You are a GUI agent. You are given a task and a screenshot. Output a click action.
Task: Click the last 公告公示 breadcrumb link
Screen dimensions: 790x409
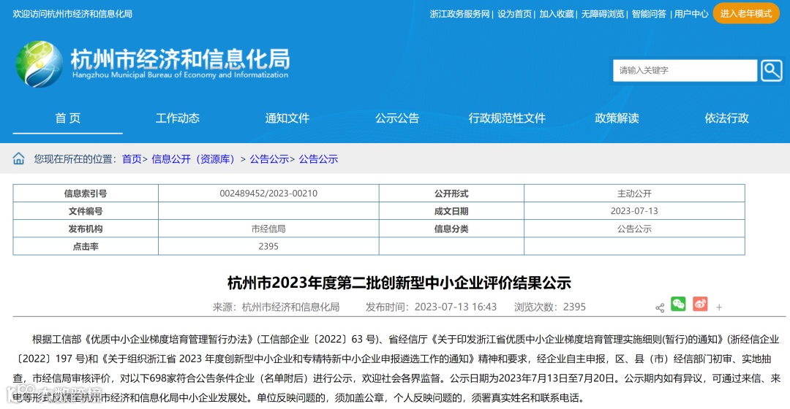point(318,159)
